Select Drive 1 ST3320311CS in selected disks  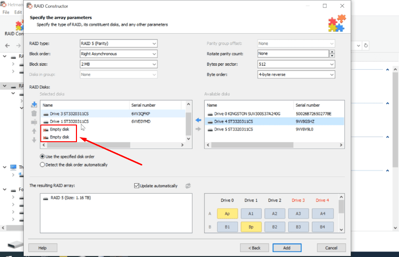(x=113, y=121)
